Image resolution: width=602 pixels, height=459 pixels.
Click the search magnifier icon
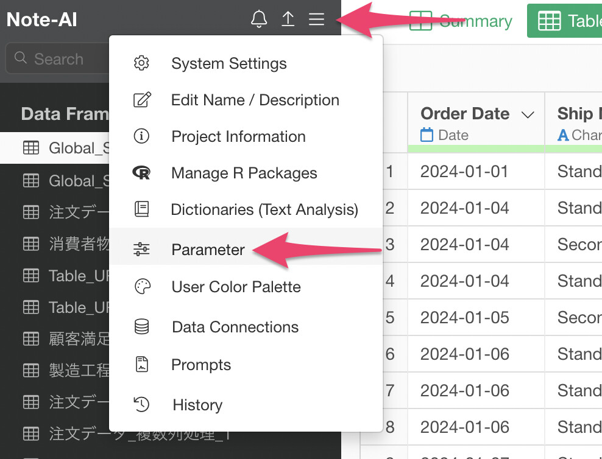pos(20,58)
